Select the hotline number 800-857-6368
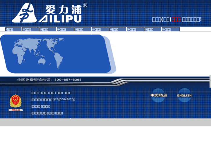211x158 pixels. point(68,80)
